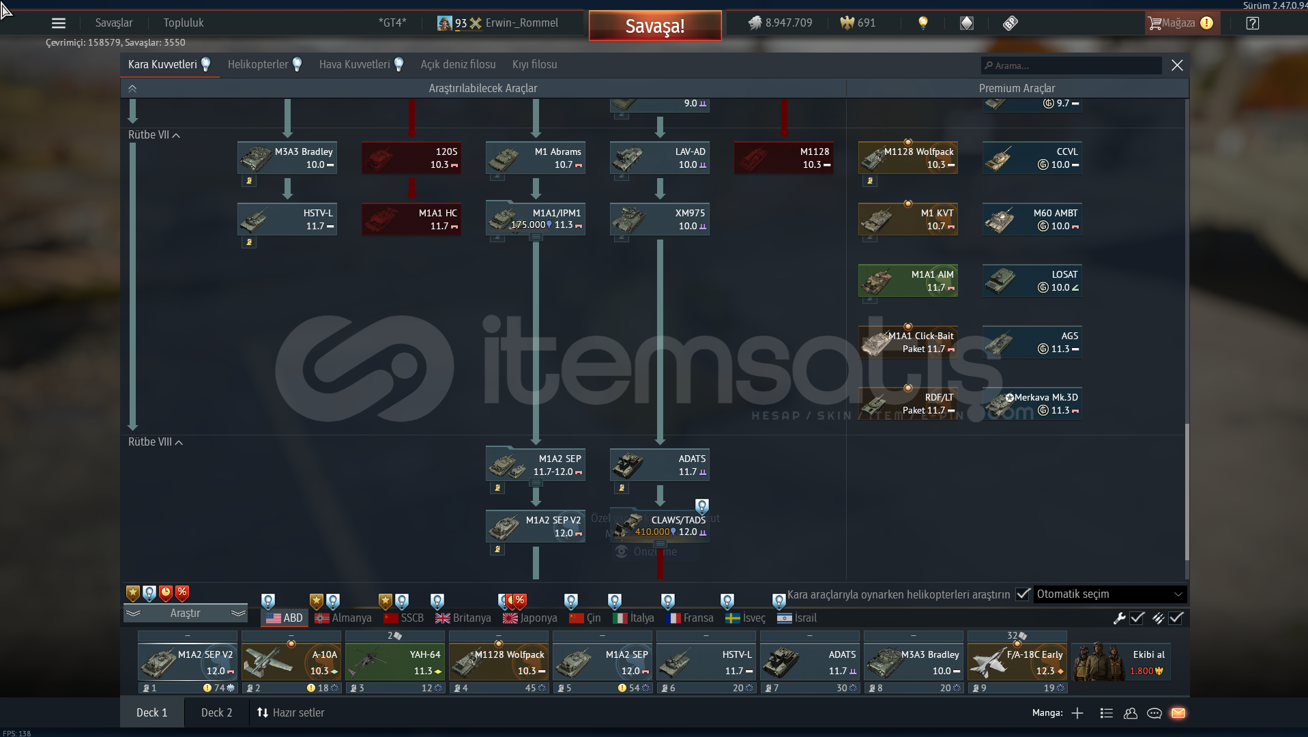The image size is (1308, 737).
Task: Open the hamburger main menu
Action: point(59,23)
